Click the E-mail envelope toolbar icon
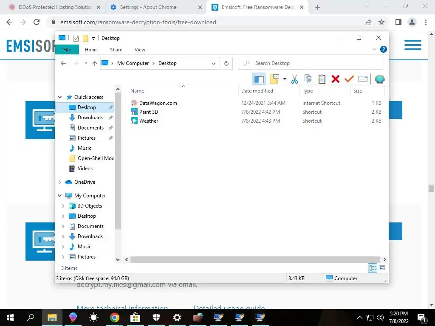 pos(363,79)
